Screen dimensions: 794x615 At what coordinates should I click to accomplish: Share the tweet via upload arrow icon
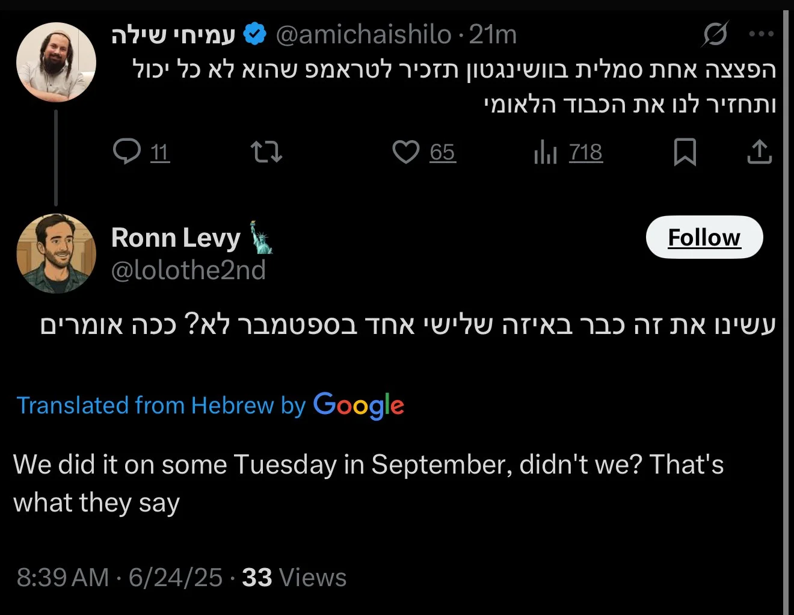point(759,152)
